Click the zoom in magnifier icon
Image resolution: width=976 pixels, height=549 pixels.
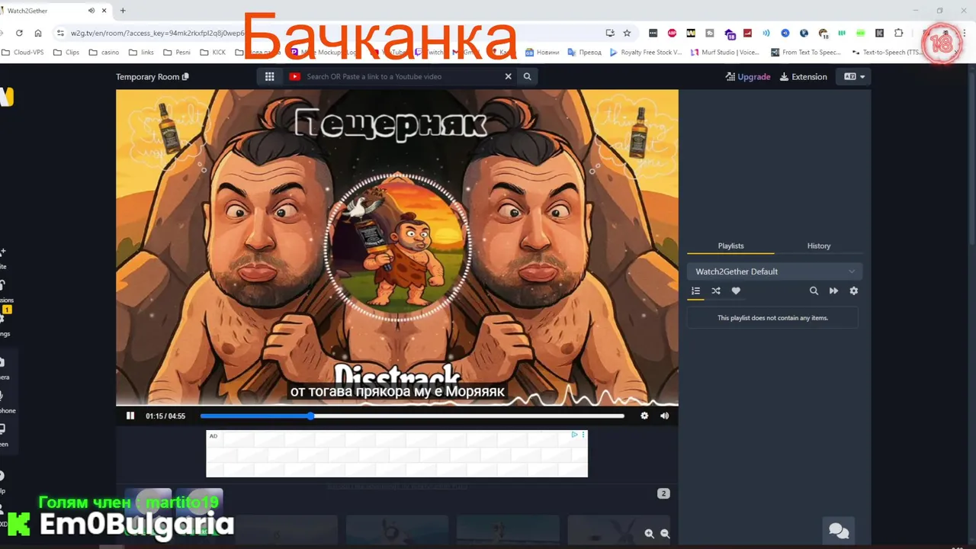[649, 535]
